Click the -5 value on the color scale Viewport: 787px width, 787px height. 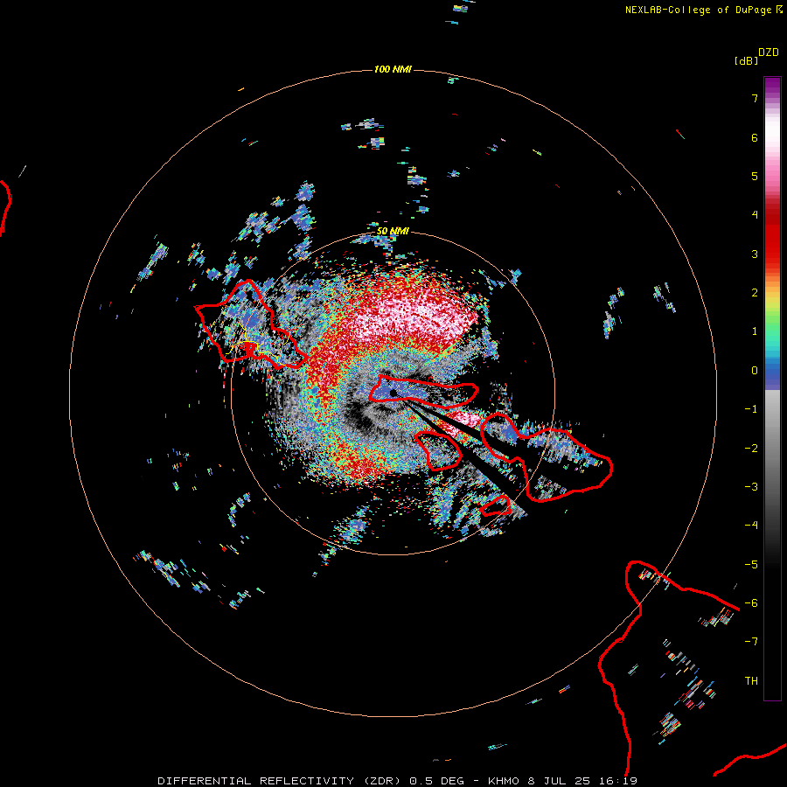point(751,565)
